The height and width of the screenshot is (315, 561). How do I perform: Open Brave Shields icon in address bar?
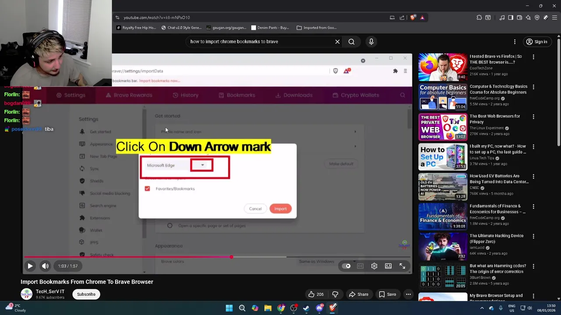(413, 17)
